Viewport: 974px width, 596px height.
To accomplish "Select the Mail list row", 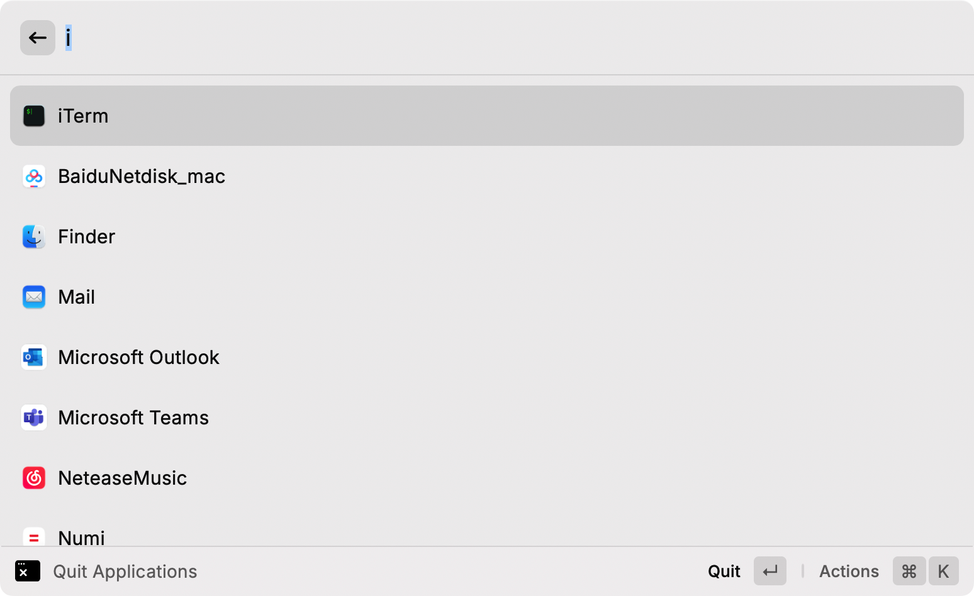I will point(487,297).
